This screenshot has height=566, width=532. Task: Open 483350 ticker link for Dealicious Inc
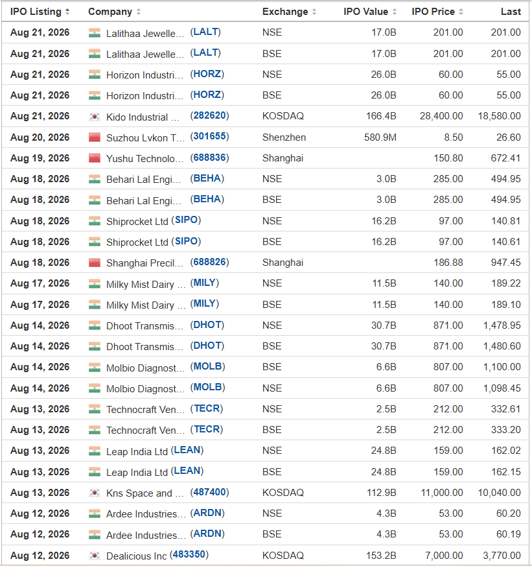point(189,554)
